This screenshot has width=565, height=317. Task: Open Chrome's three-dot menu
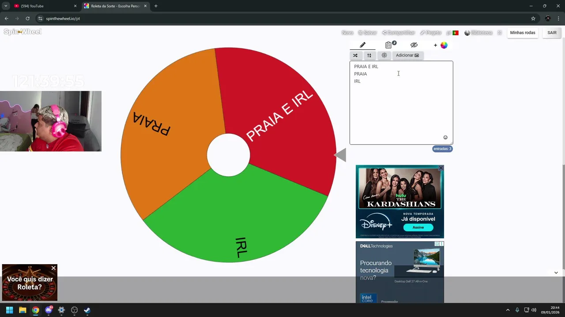point(559,18)
